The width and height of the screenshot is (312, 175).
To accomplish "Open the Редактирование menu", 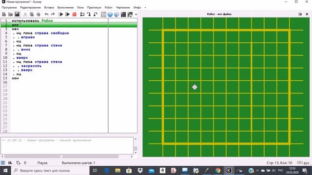I will [x=30, y=8].
